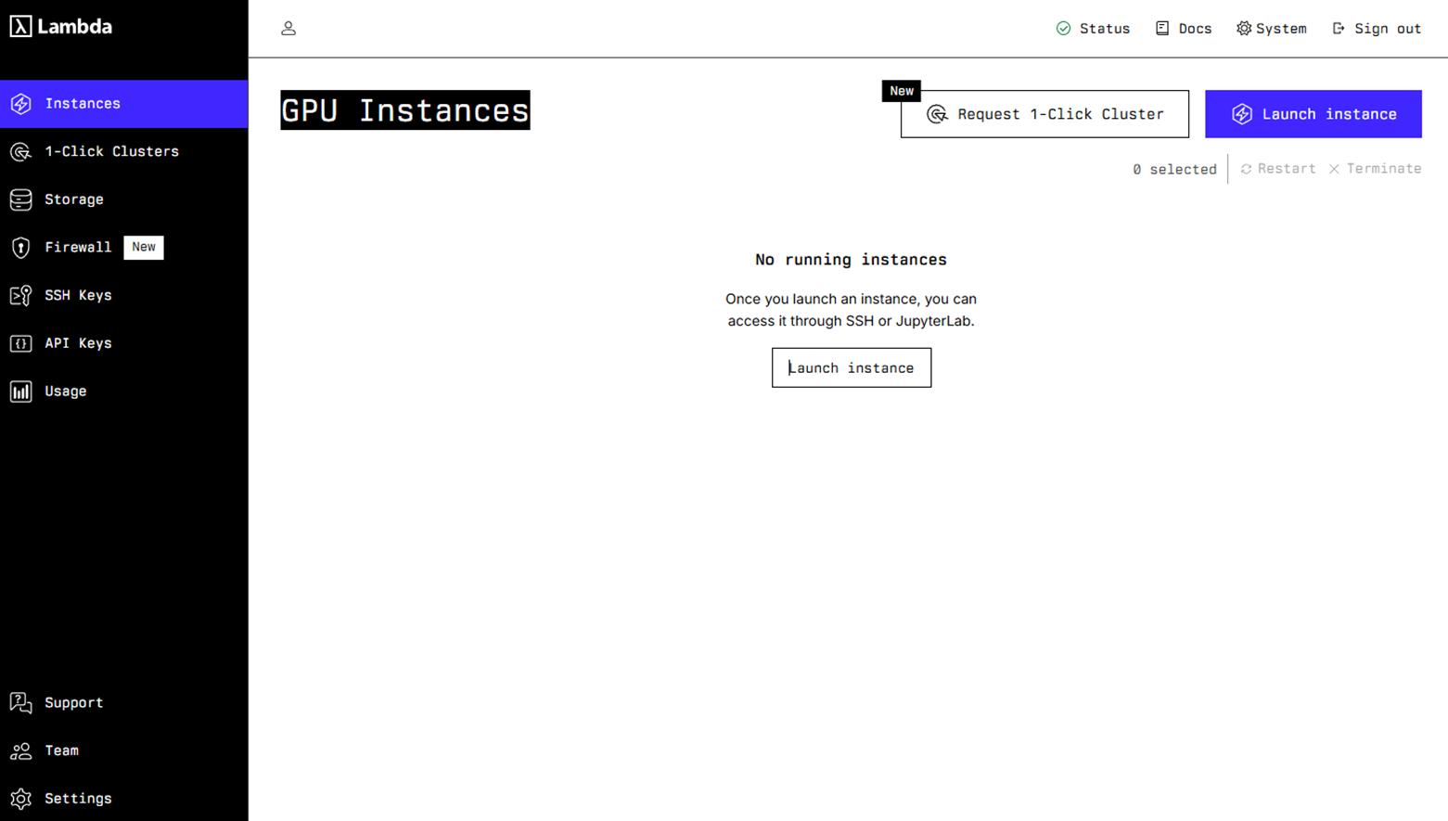The image size is (1448, 821).
Task: View the Usage page
Action: (x=124, y=391)
